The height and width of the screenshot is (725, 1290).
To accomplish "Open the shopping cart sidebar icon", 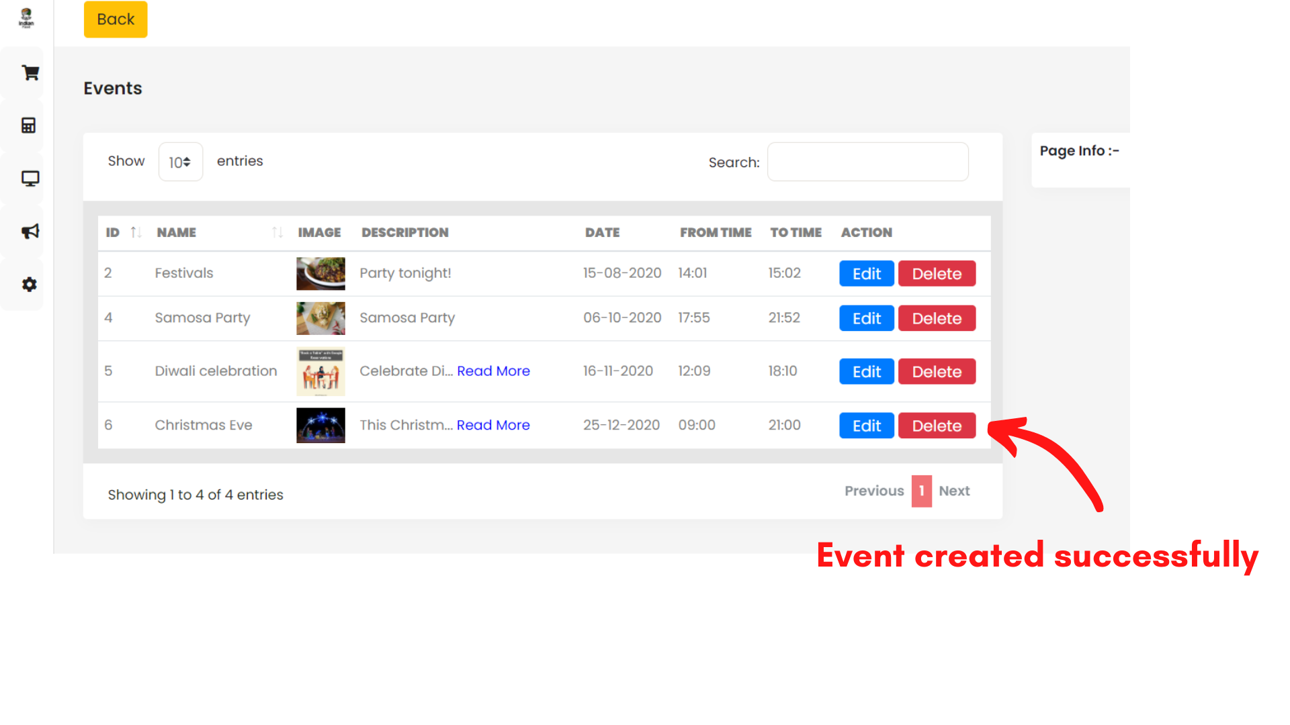I will pos(30,72).
